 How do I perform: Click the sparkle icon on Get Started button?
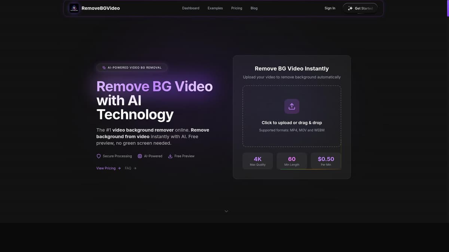click(x=350, y=8)
